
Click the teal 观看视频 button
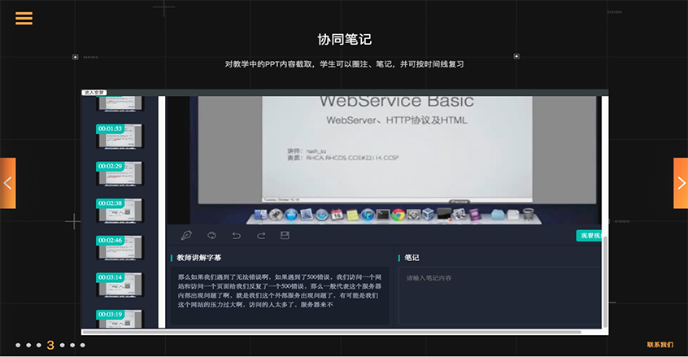[x=590, y=236]
